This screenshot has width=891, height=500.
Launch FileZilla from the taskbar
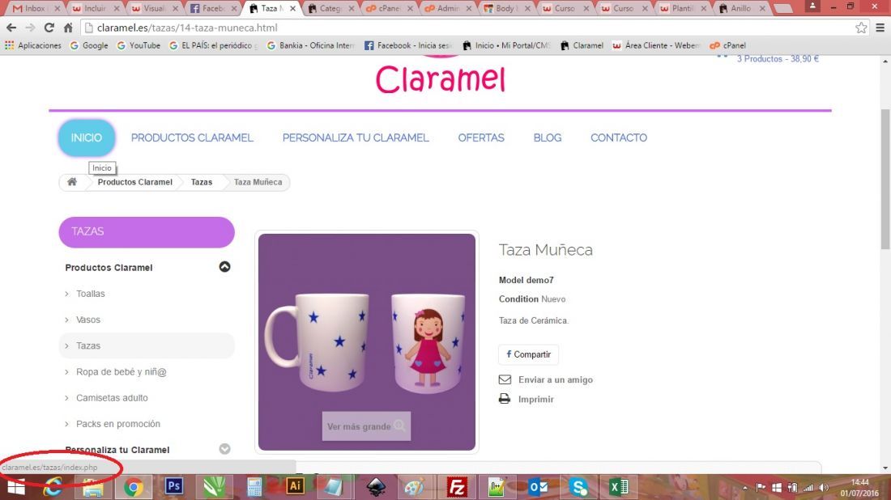coord(457,486)
